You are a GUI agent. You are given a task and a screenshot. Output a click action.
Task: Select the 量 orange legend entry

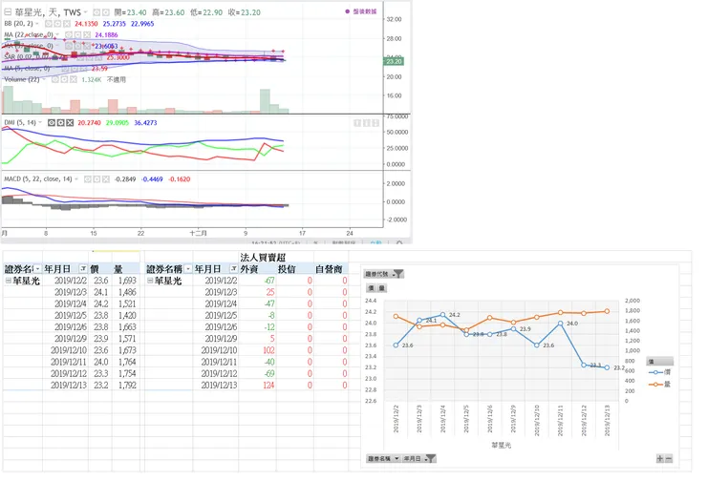pyautogui.click(x=659, y=385)
